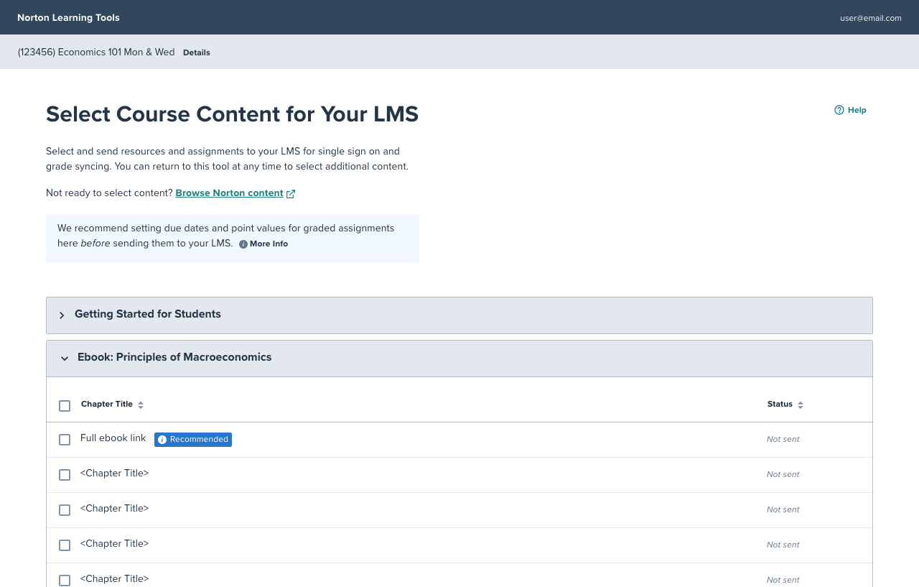919x587 pixels.
Task: Click the Status column header
Action: 780,404
